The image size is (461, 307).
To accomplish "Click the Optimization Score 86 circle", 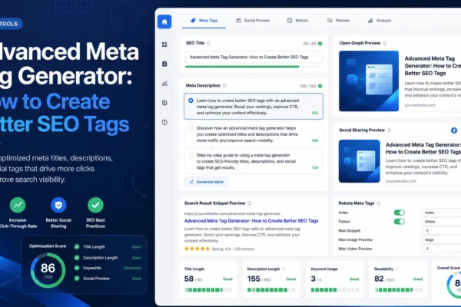I will 48,270.
